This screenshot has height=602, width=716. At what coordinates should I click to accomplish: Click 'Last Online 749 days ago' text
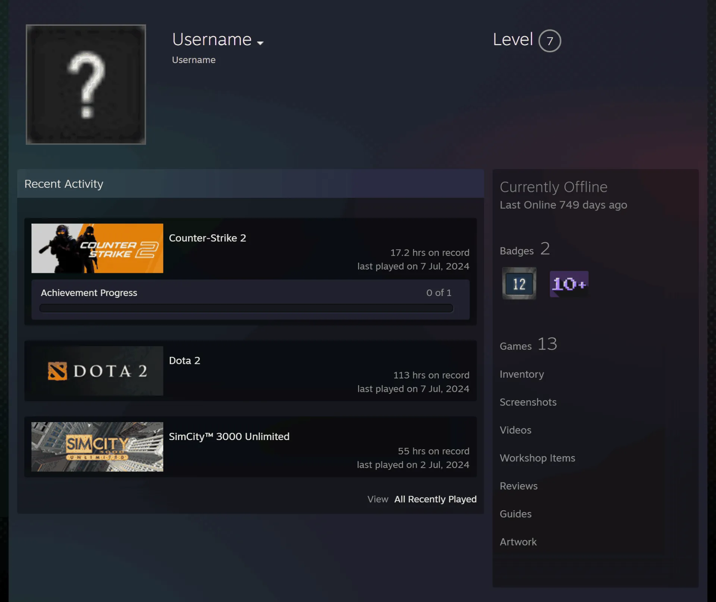(563, 205)
